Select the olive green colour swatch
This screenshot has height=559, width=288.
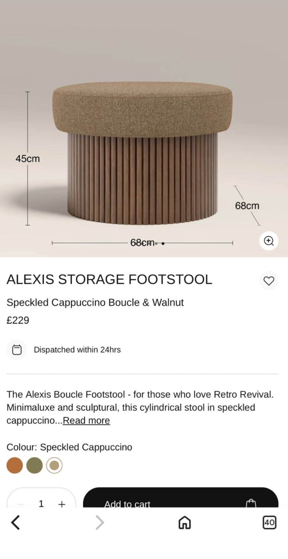click(35, 466)
